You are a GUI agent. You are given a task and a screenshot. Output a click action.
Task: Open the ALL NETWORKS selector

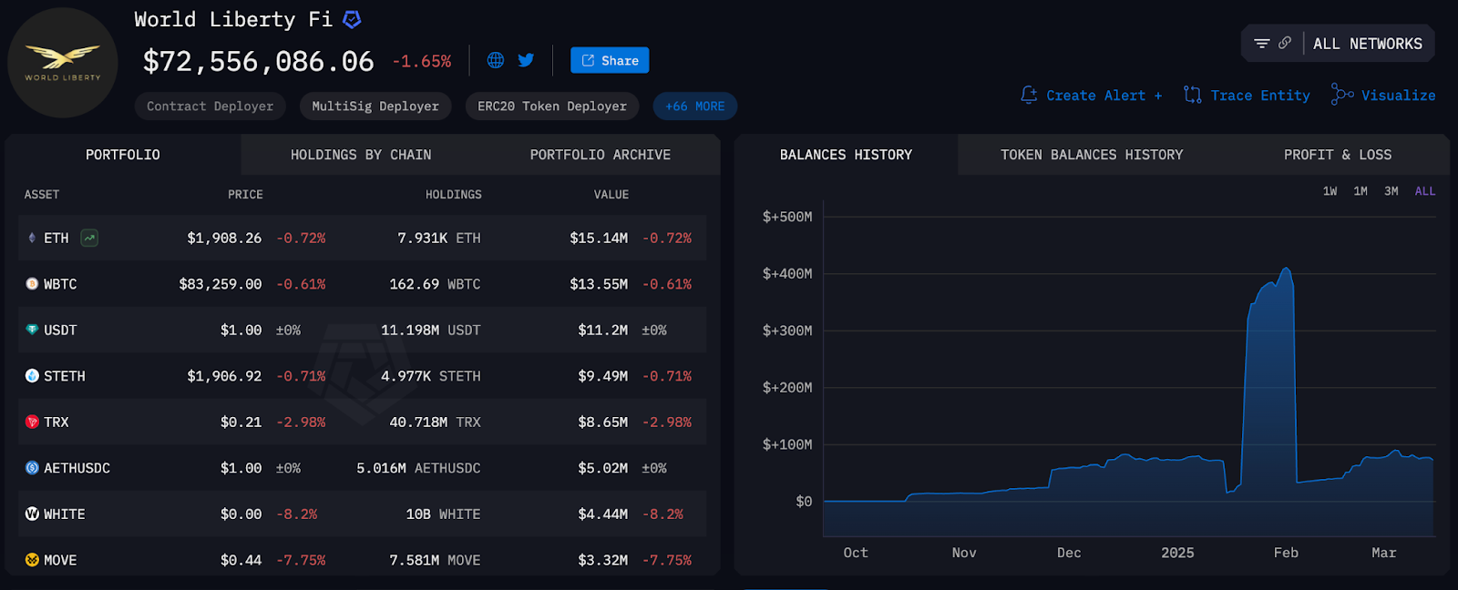pos(1367,44)
